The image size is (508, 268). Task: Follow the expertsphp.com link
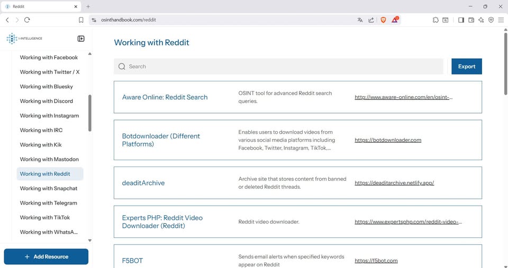point(408,221)
